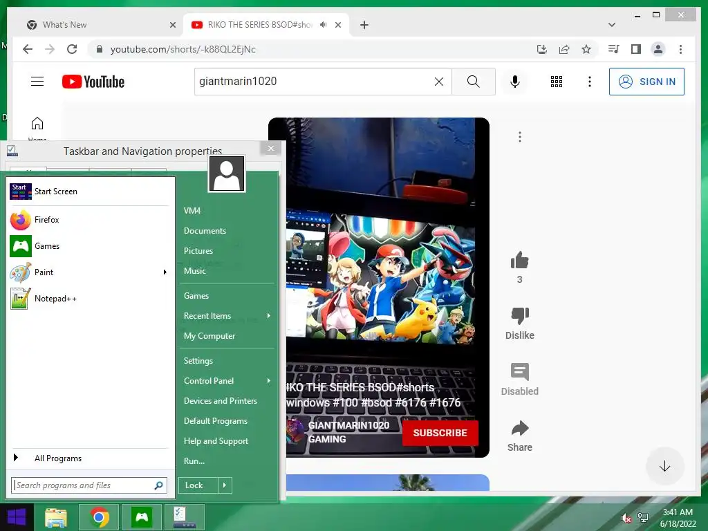Expand Recent Items submenu
The height and width of the screenshot is (531, 708).
tap(269, 315)
